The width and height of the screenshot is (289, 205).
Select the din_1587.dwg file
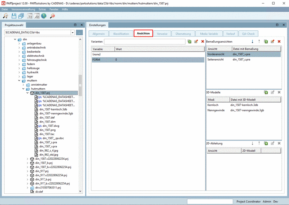point(51,126)
